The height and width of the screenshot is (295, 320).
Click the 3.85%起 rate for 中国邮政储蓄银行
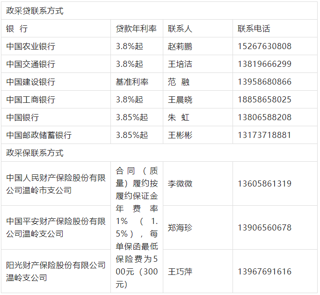pyautogui.click(x=132, y=135)
